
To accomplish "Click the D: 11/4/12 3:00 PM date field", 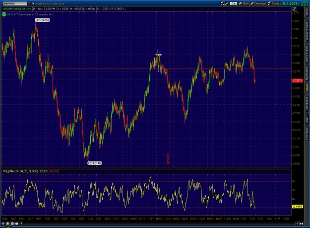I will 44,9.
